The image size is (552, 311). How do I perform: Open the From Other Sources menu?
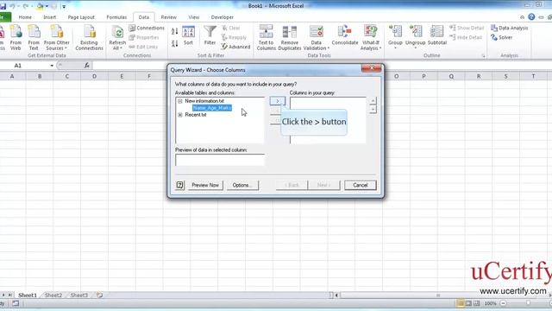pos(57,38)
